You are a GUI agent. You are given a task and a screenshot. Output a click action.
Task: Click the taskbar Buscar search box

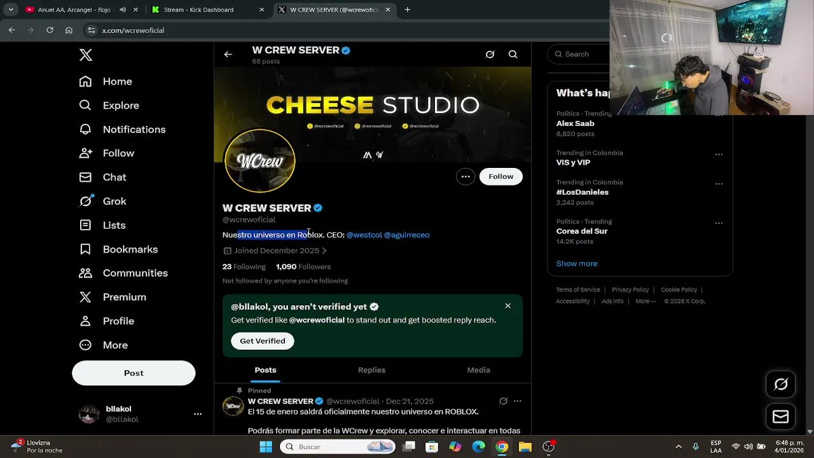pos(338,447)
